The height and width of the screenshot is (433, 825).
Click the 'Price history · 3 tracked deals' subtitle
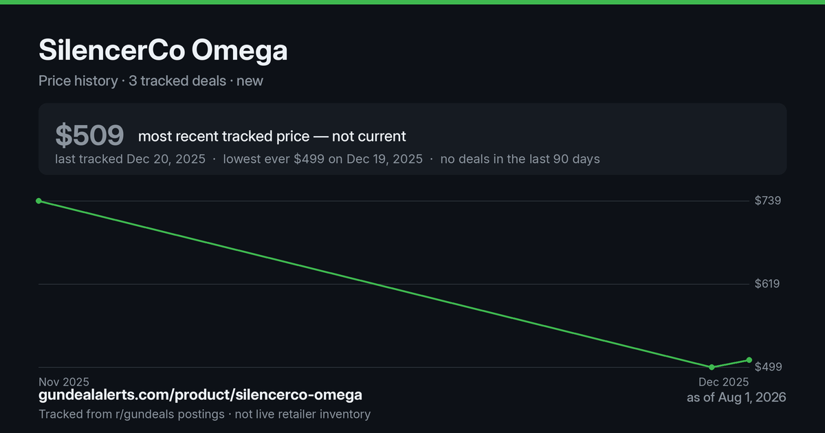pyautogui.click(x=132, y=80)
